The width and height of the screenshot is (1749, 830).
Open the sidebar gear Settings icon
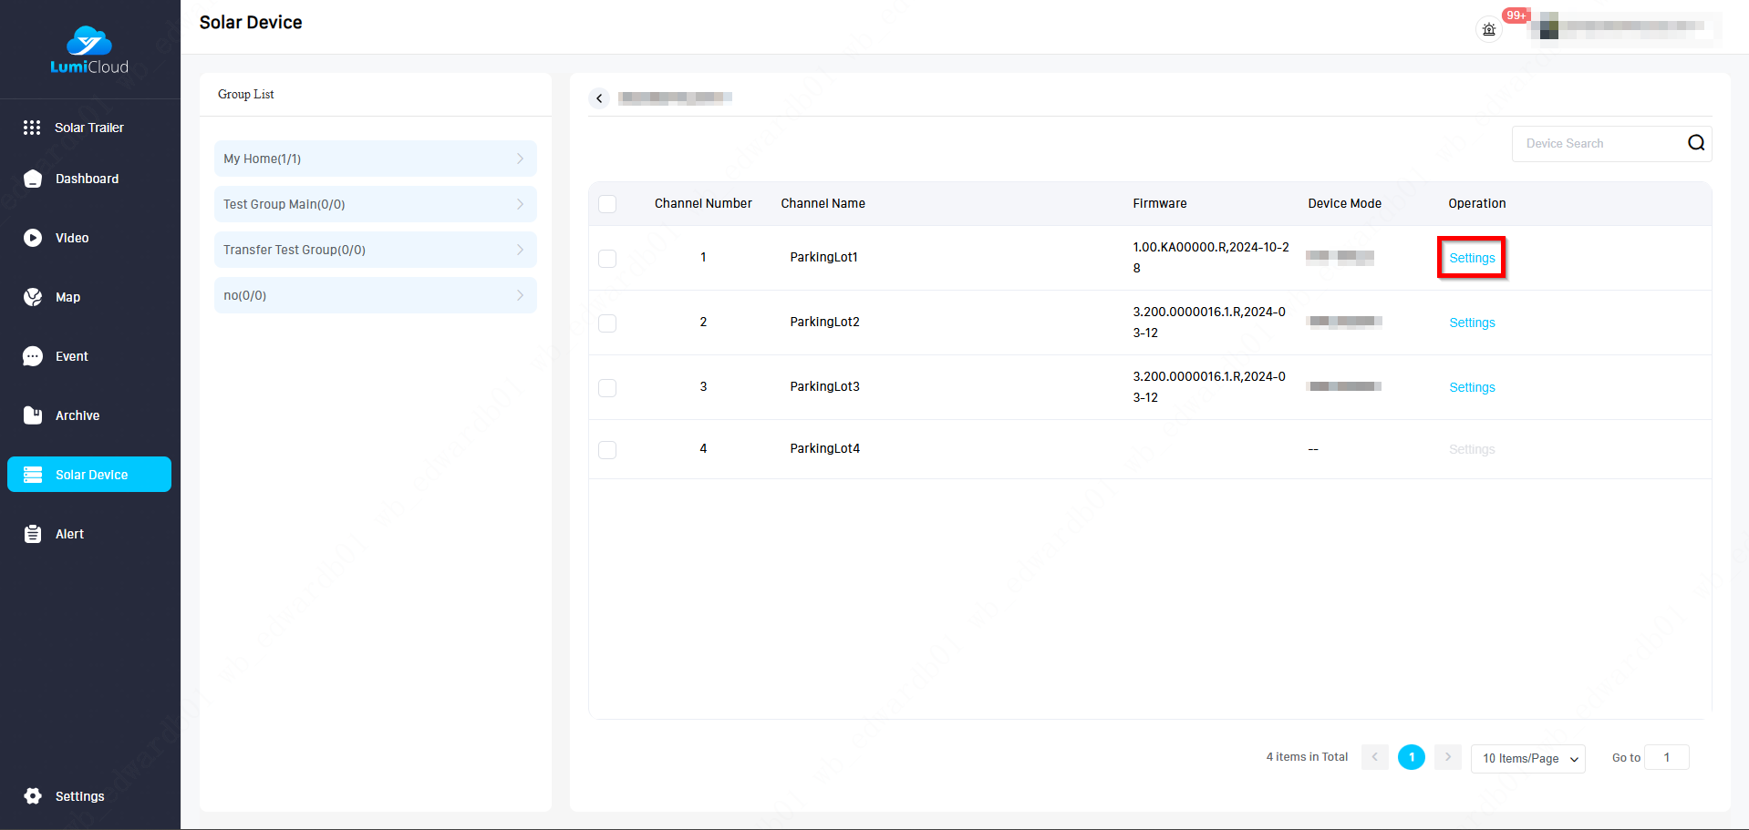coord(33,796)
